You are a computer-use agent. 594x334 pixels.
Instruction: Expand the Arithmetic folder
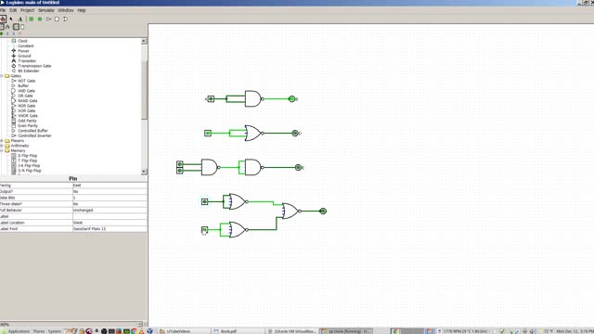(x=2, y=146)
